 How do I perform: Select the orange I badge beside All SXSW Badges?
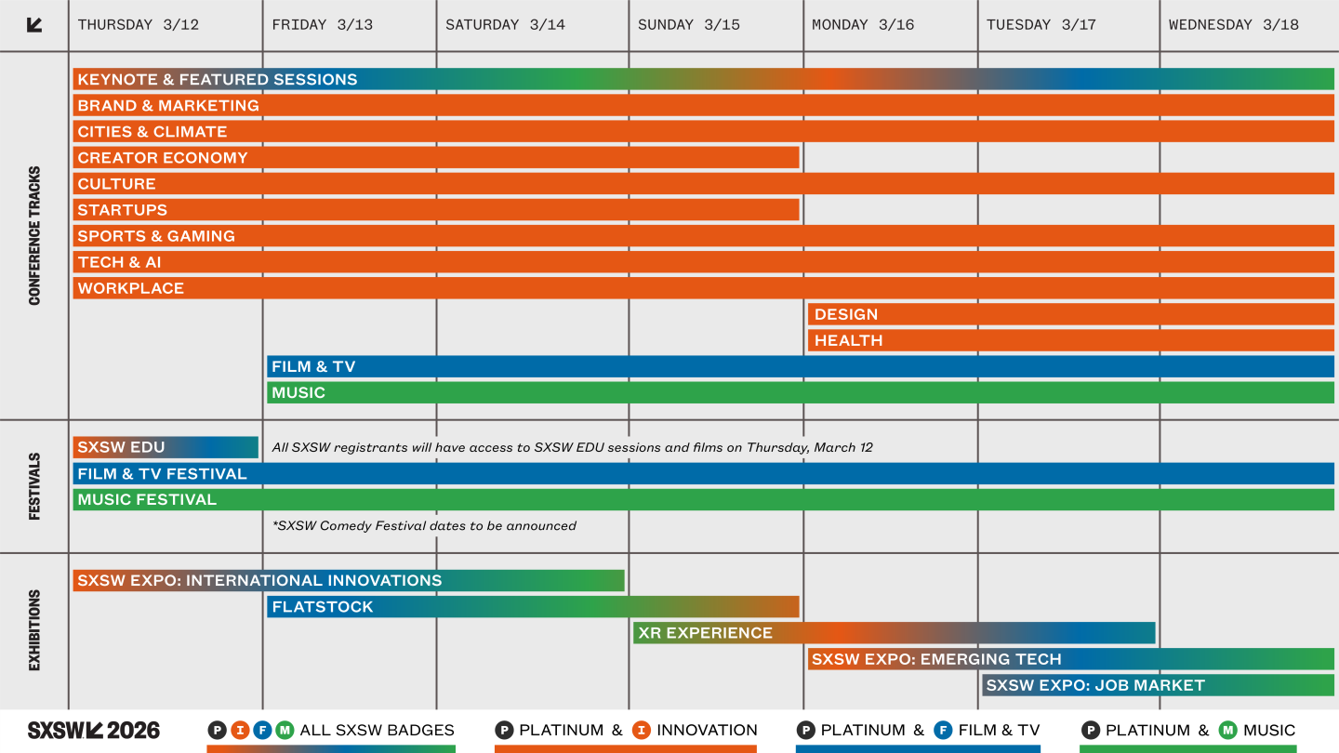(240, 730)
